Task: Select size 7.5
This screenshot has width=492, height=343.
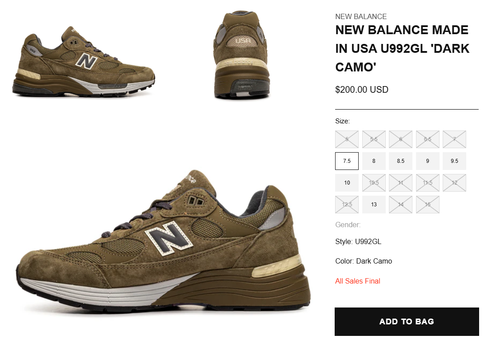Action: point(347,161)
